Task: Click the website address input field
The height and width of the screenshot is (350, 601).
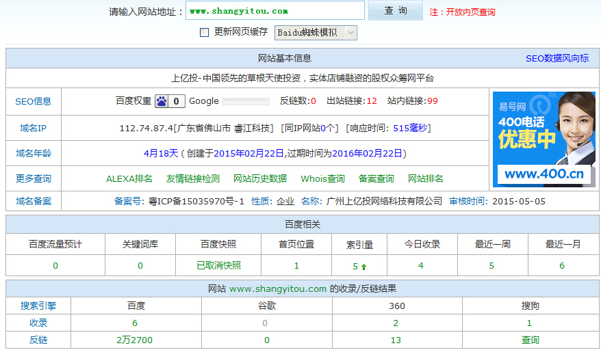Action: (275, 11)
